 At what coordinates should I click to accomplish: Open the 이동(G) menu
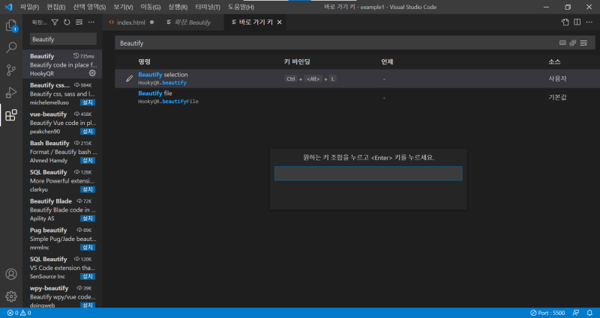coord(151,7)
